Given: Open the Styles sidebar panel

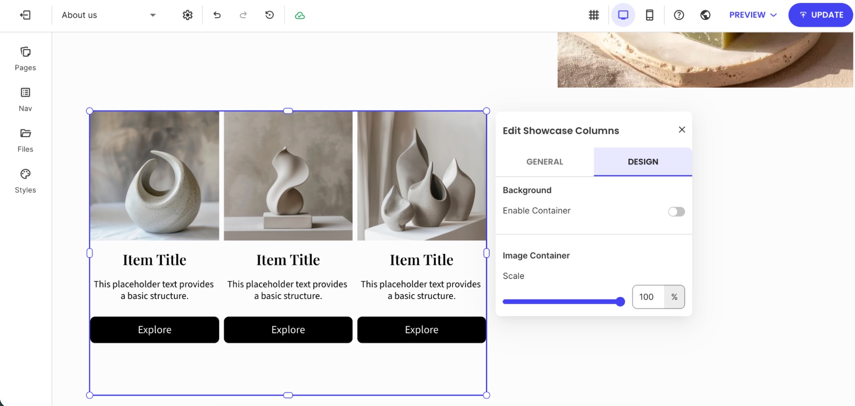Looking at the screenshot, I should pos(25,181).
